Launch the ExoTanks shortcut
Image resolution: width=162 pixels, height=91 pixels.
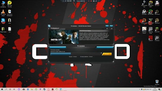[144, 12]
